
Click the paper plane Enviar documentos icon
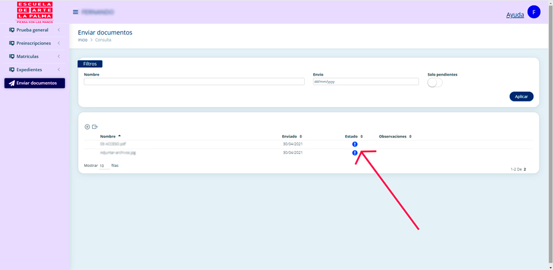(x=12, y=83)
